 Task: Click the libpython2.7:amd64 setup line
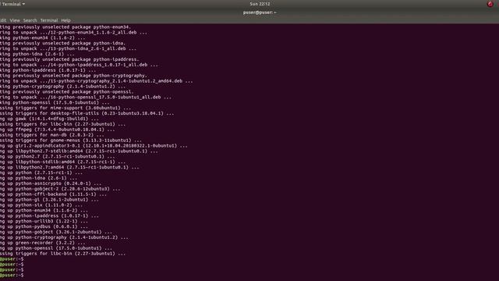[69, 168]
